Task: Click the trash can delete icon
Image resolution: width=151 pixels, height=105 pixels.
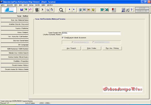Action: tap(37, 10)
